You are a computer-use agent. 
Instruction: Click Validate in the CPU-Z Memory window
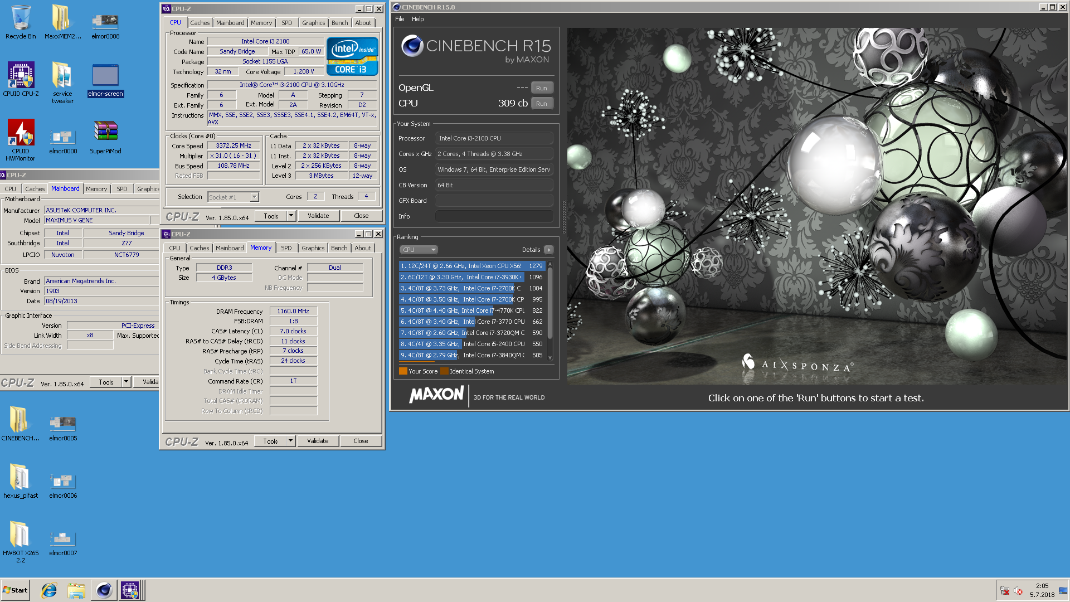318,441
